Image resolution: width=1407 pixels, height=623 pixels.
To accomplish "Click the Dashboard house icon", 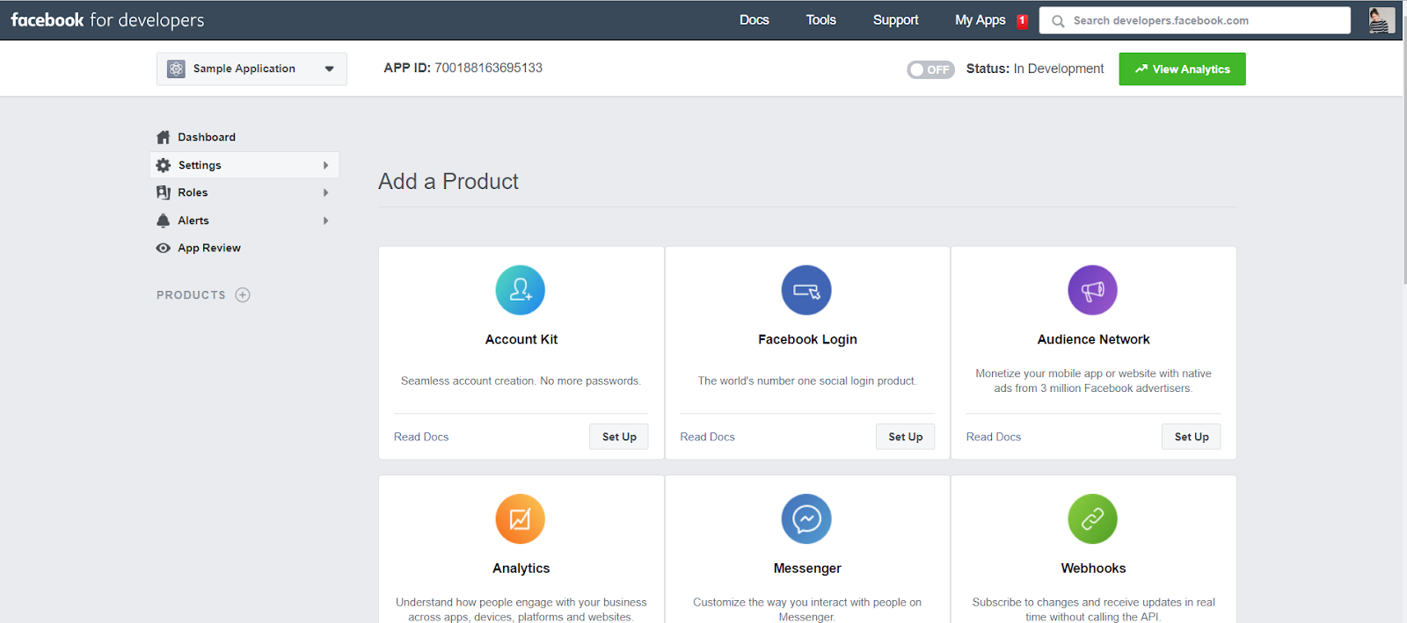I will point(164,137).
